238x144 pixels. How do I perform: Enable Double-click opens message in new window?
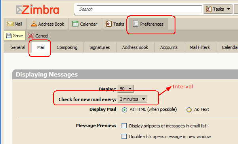click(x=124, y=136)
